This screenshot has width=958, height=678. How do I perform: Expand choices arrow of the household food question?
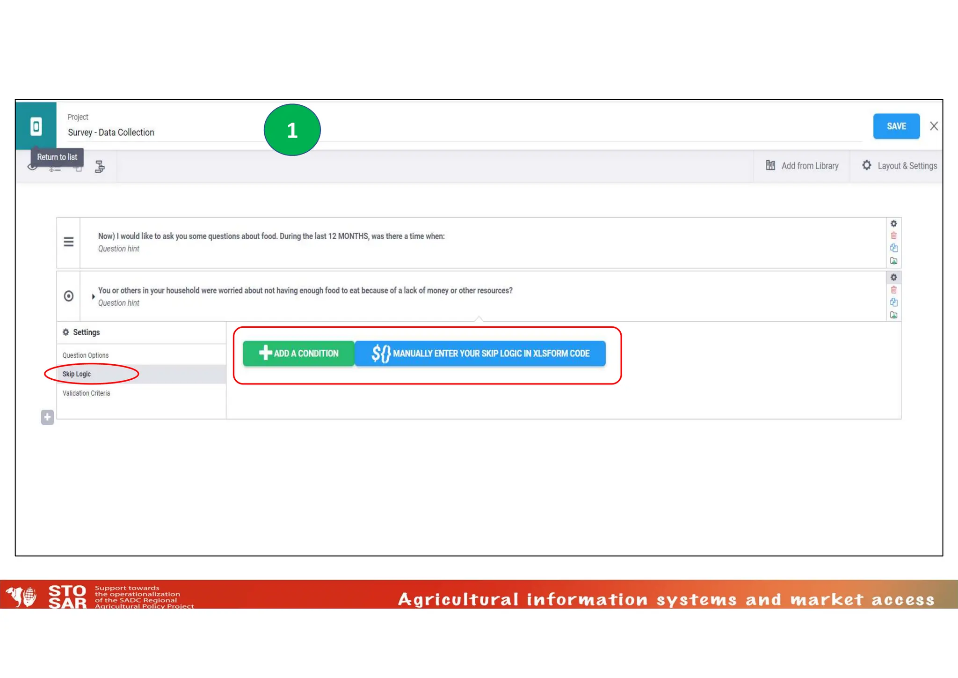click(x=93, y=296)
